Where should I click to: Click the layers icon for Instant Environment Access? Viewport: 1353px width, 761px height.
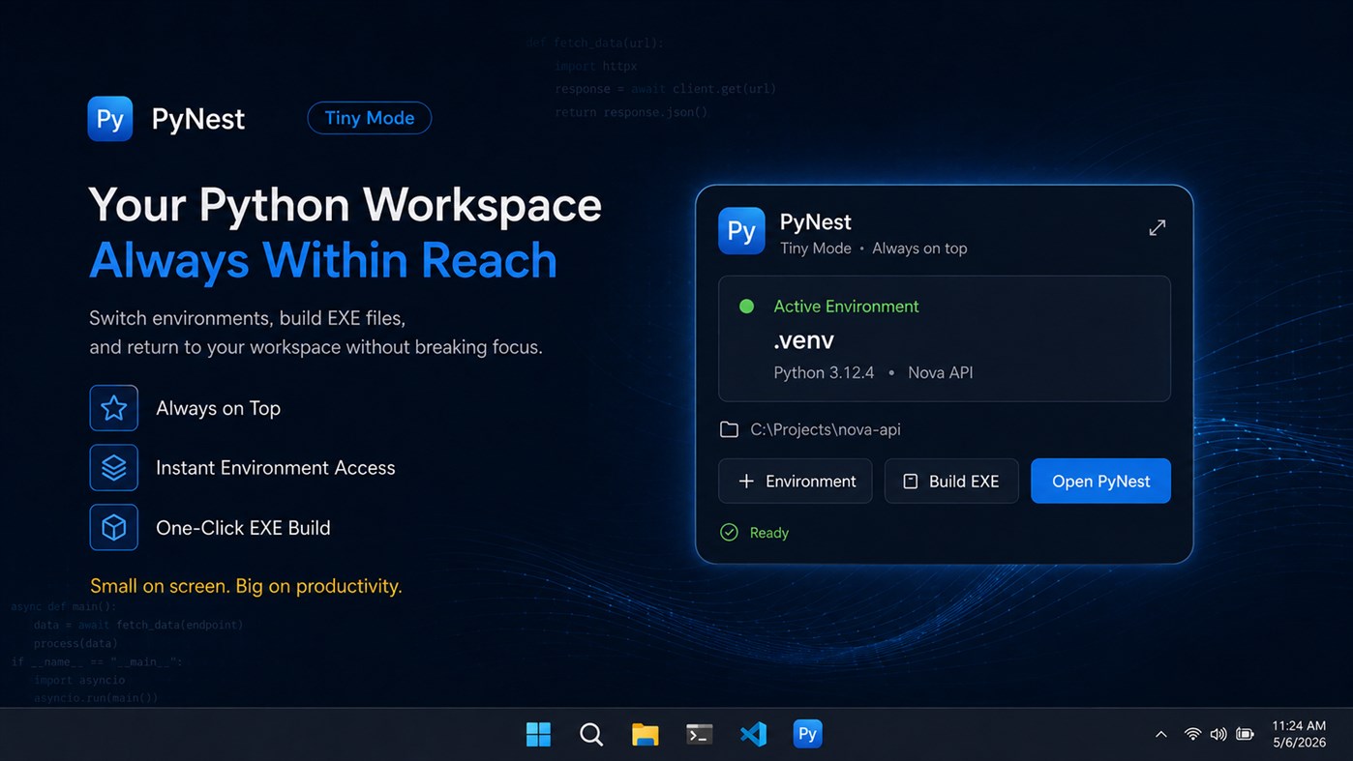[x=114, y=468]
